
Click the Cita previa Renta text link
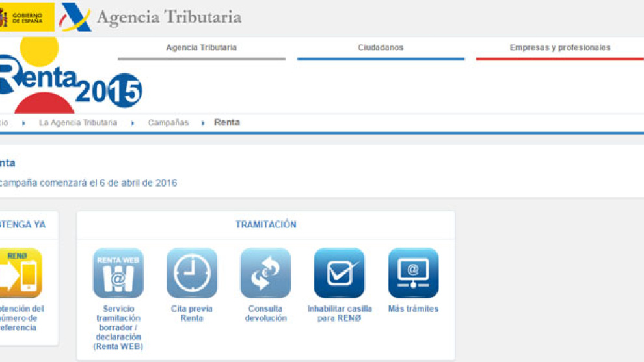click(x=192, y=313)
